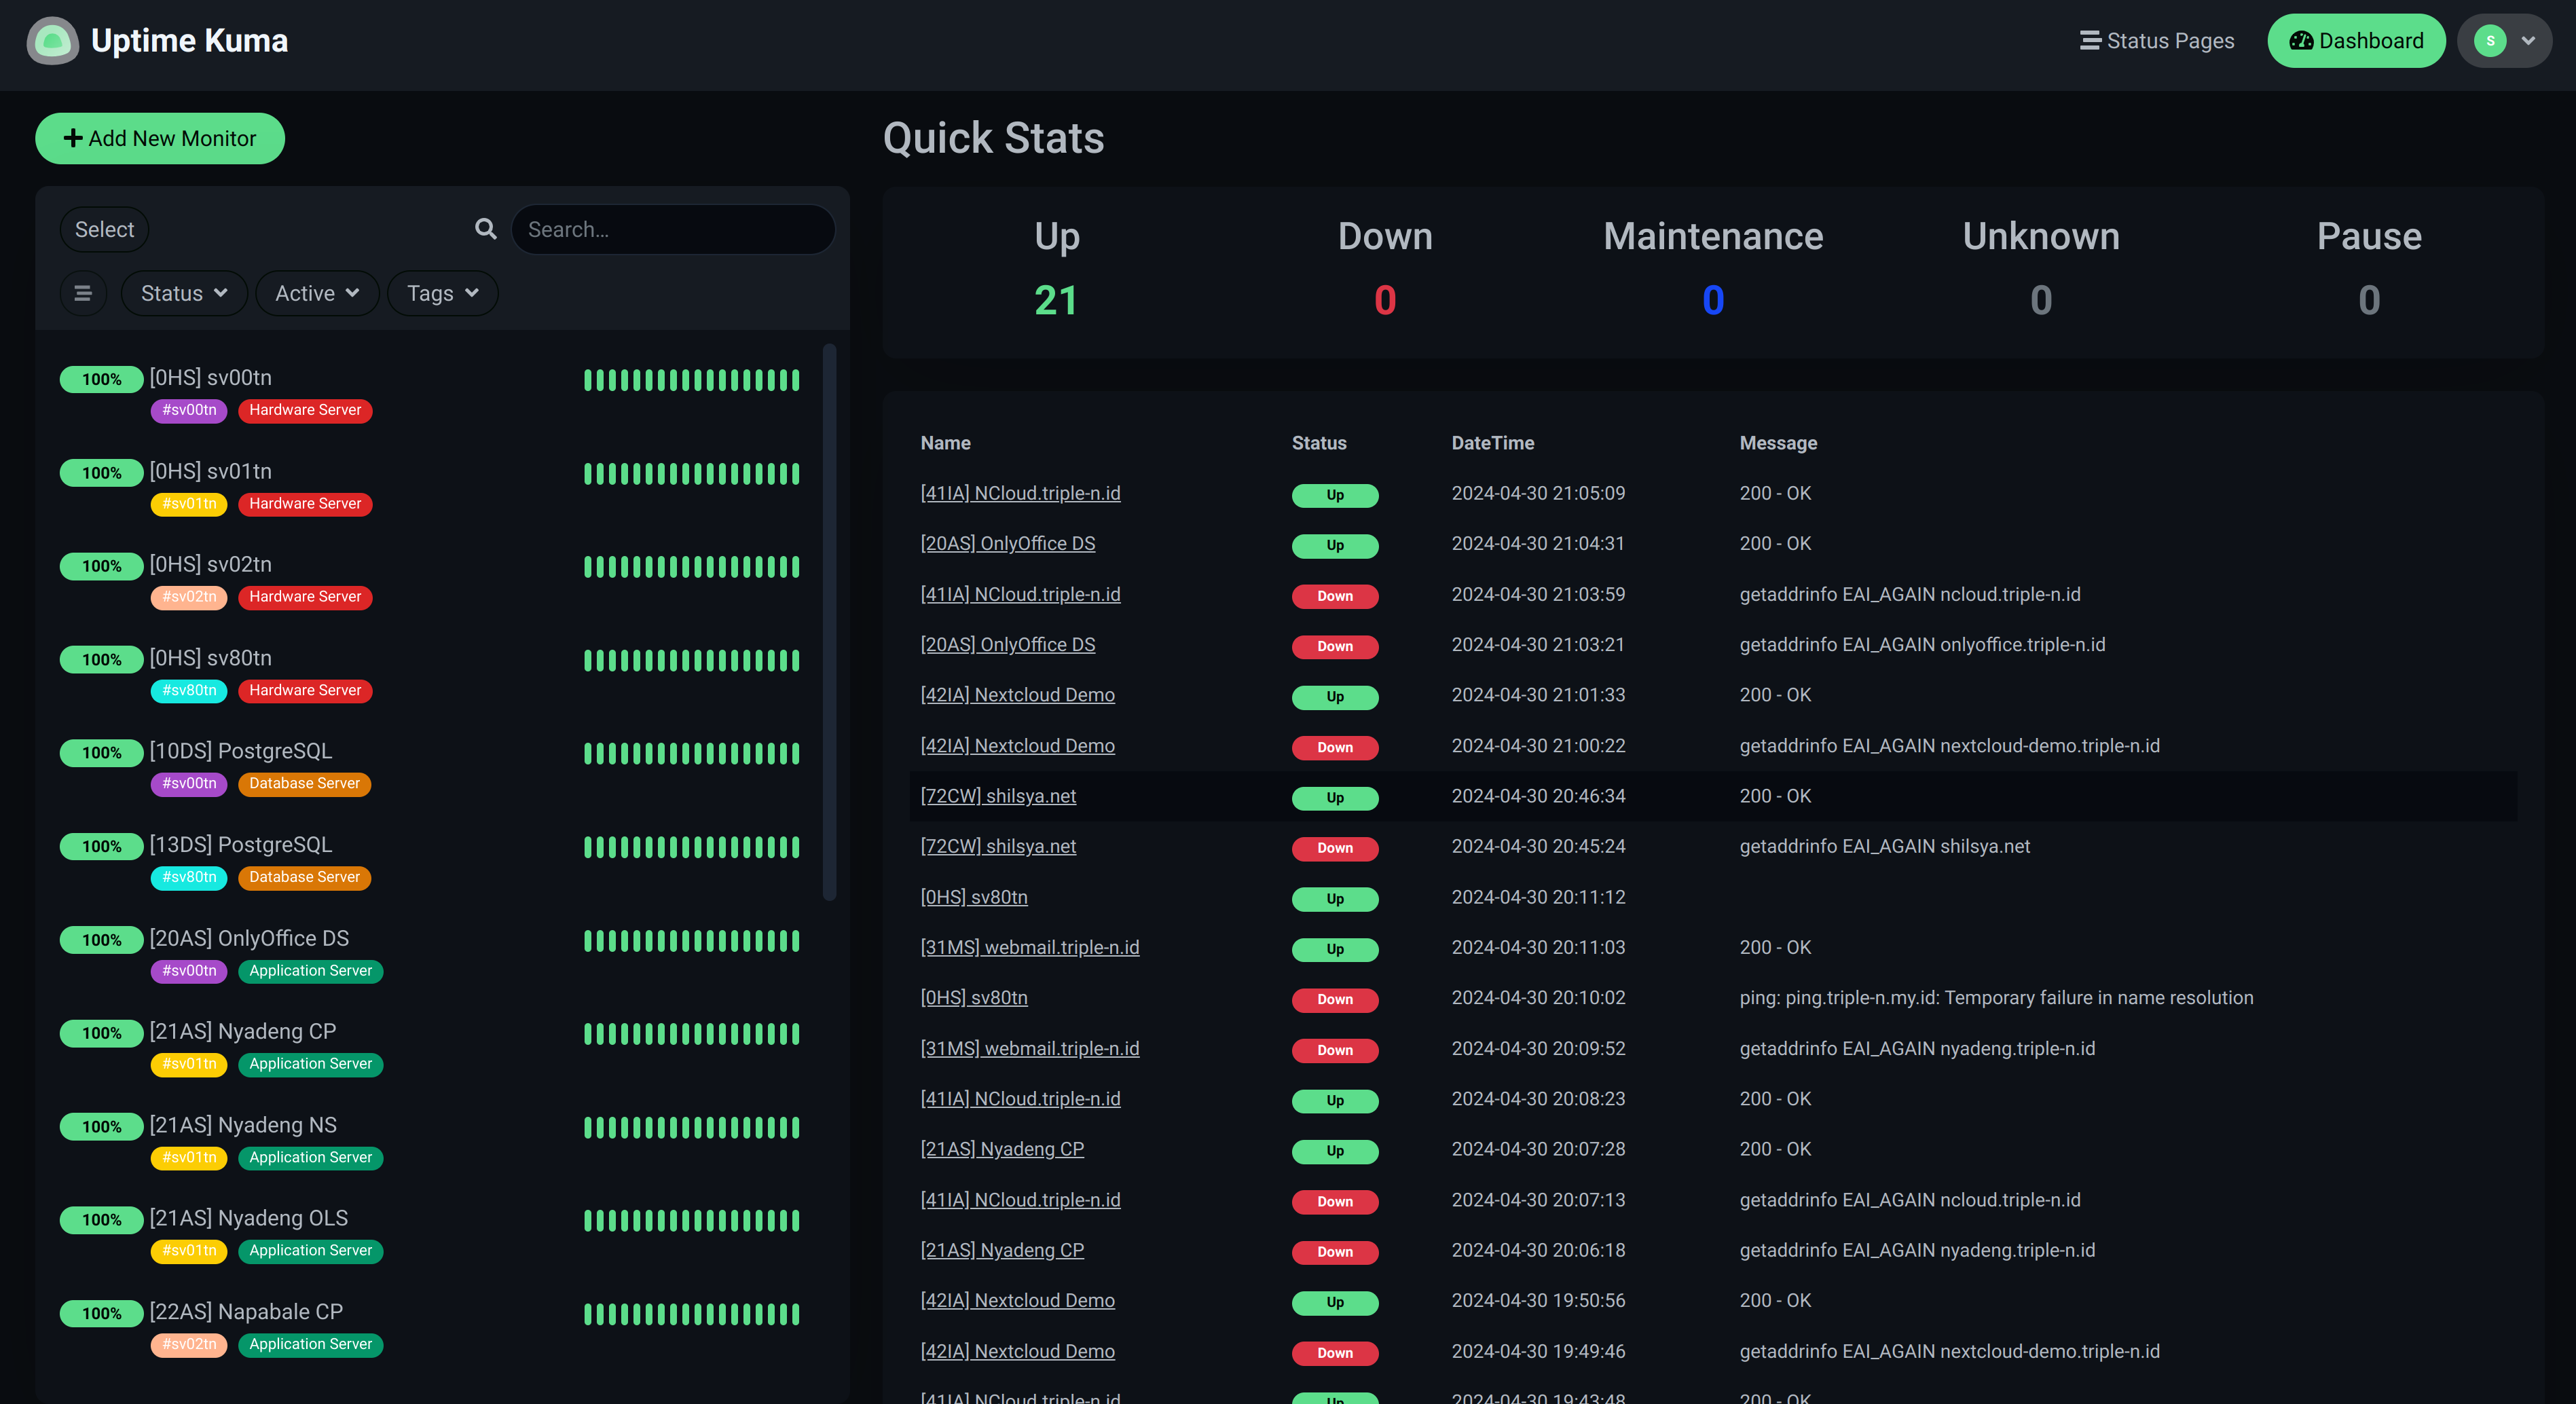Viewport: 2576px width, 1404px height.
Task: Click the heartbeat bar for sv00tn
Action: [x=691, y=380]
